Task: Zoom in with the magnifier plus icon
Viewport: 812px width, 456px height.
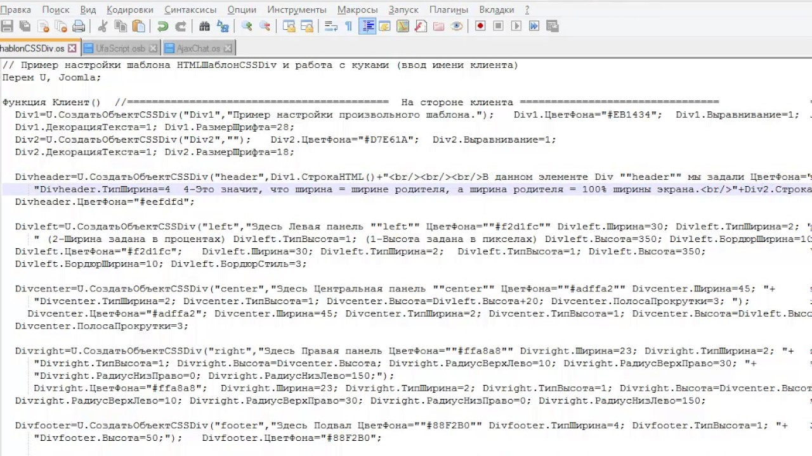Action: tap(247, 26)
